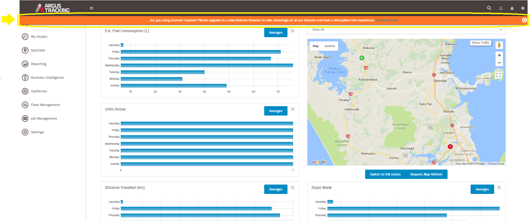This screenshot has width=530, height=222.
Task: Click the Monday fuel consumption bar
Action: click(x=152, y=79)
